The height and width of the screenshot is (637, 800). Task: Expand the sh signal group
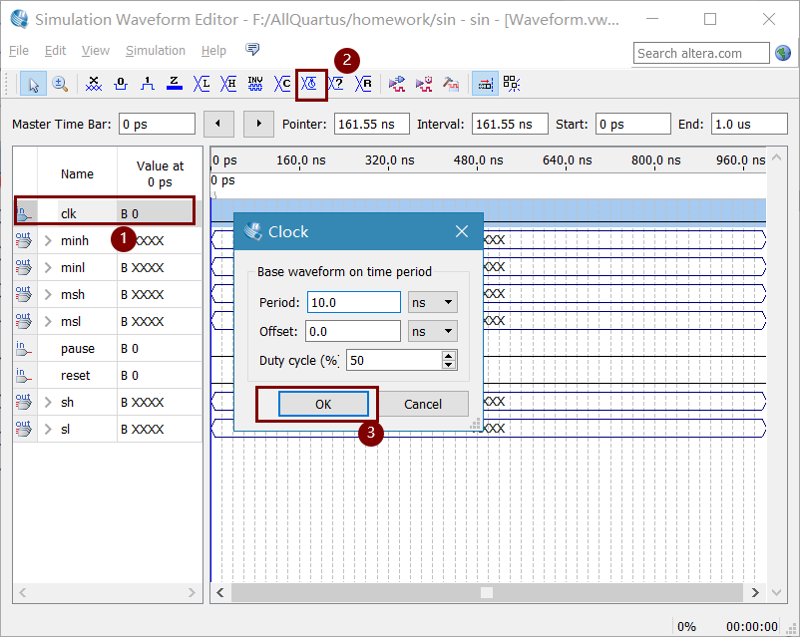click(48, 403)
